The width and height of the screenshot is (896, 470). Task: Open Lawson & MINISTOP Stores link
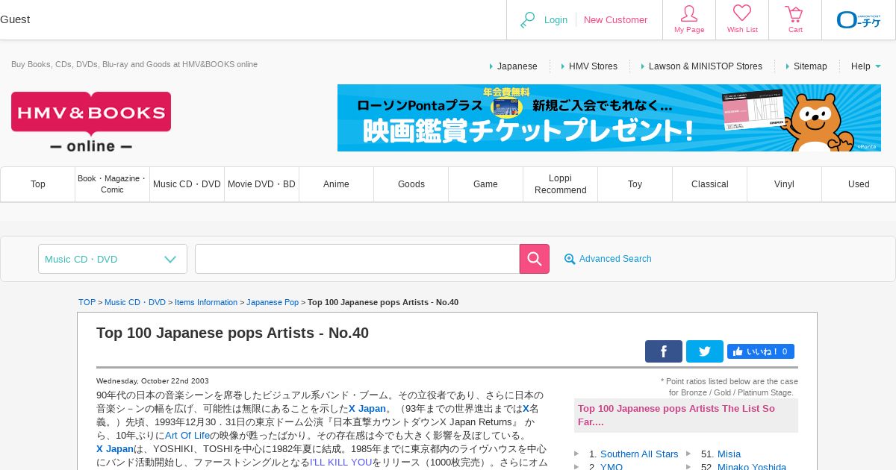pyautogui.click(x=706, y=66)
